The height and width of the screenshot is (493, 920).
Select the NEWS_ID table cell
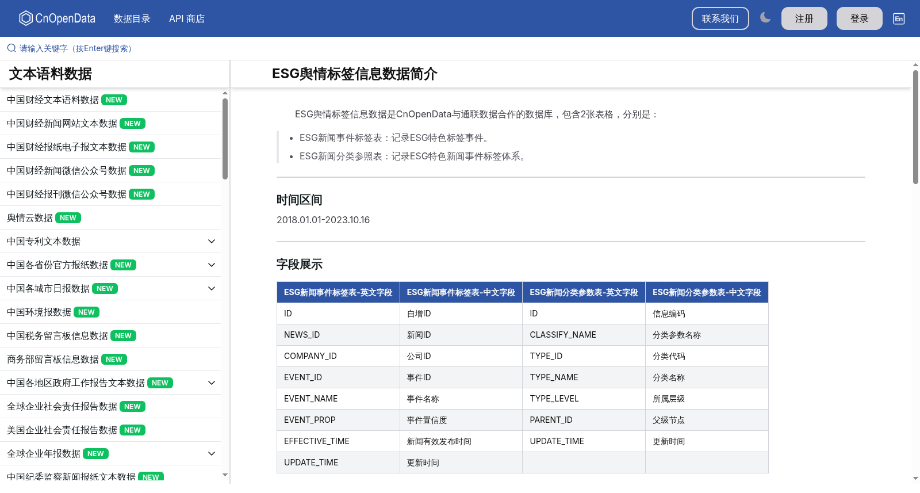point(338,335)
